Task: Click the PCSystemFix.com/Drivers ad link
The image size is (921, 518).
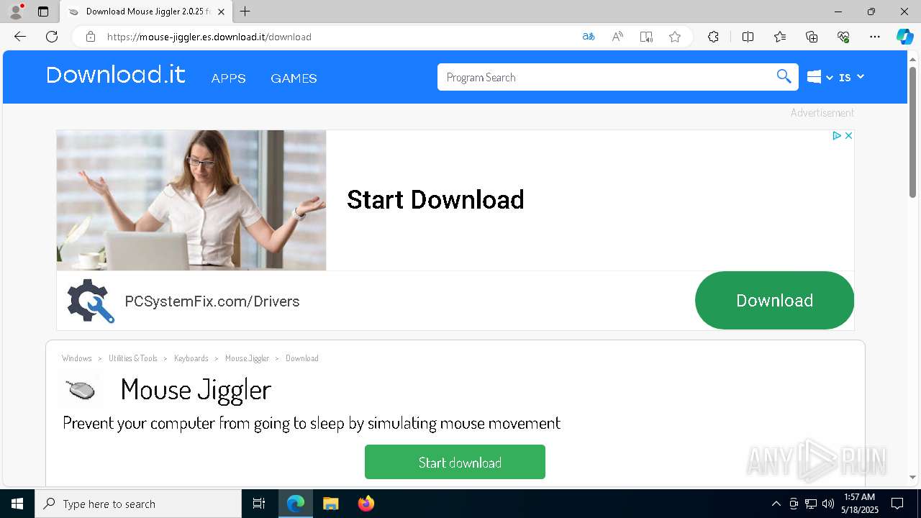Action: [212, 301]
